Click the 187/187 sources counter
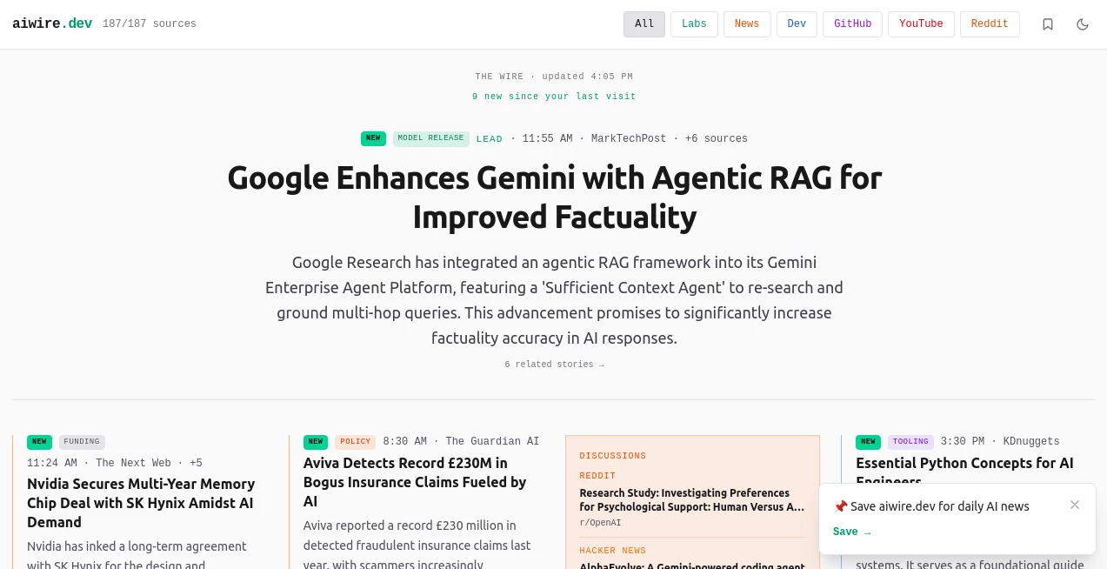Viewport: 1107px width, 569px height. pos(150,24)
